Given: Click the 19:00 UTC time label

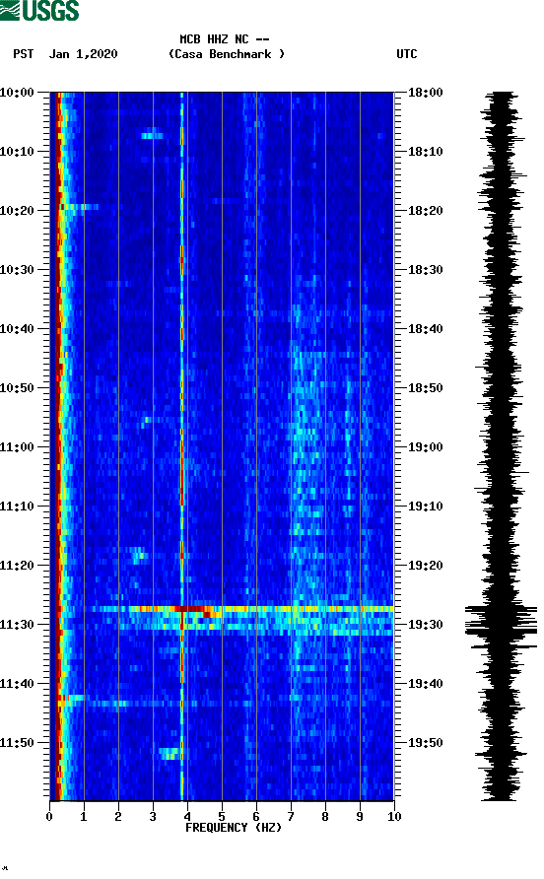Looking at the screenshot, I should tap(426, 446).
